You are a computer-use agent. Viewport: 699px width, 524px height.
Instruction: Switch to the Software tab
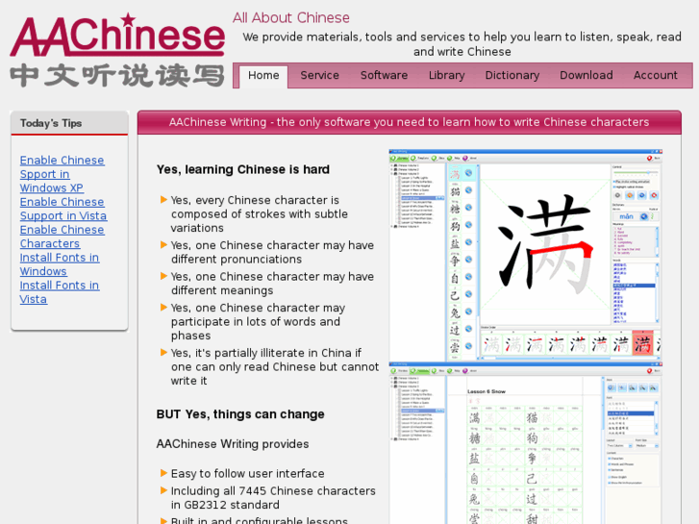[384, 75]
